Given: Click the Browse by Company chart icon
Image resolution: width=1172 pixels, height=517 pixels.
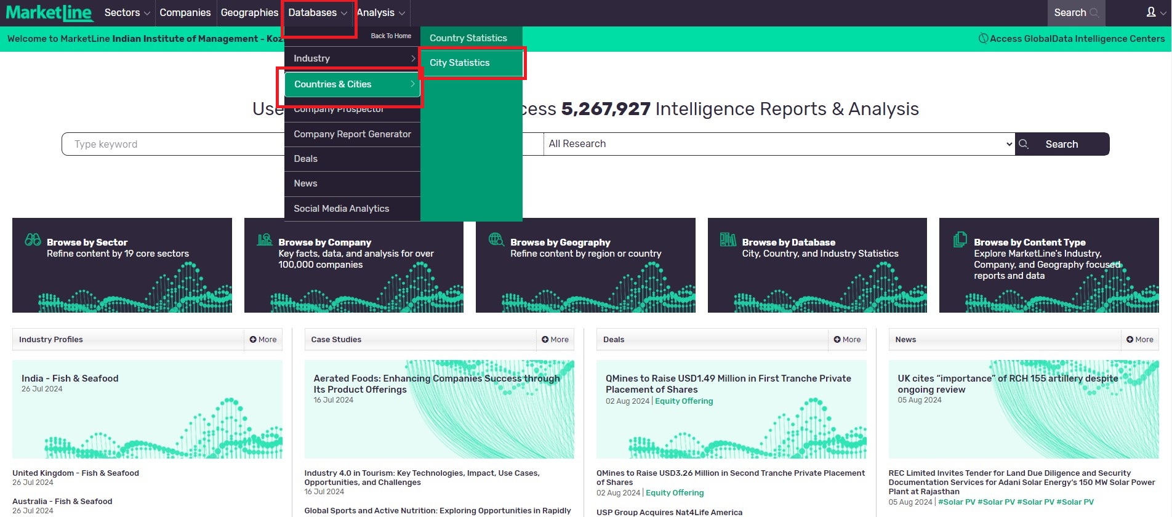Looking at the screenshot, I should pyautogui.click(x=265, y=240).
